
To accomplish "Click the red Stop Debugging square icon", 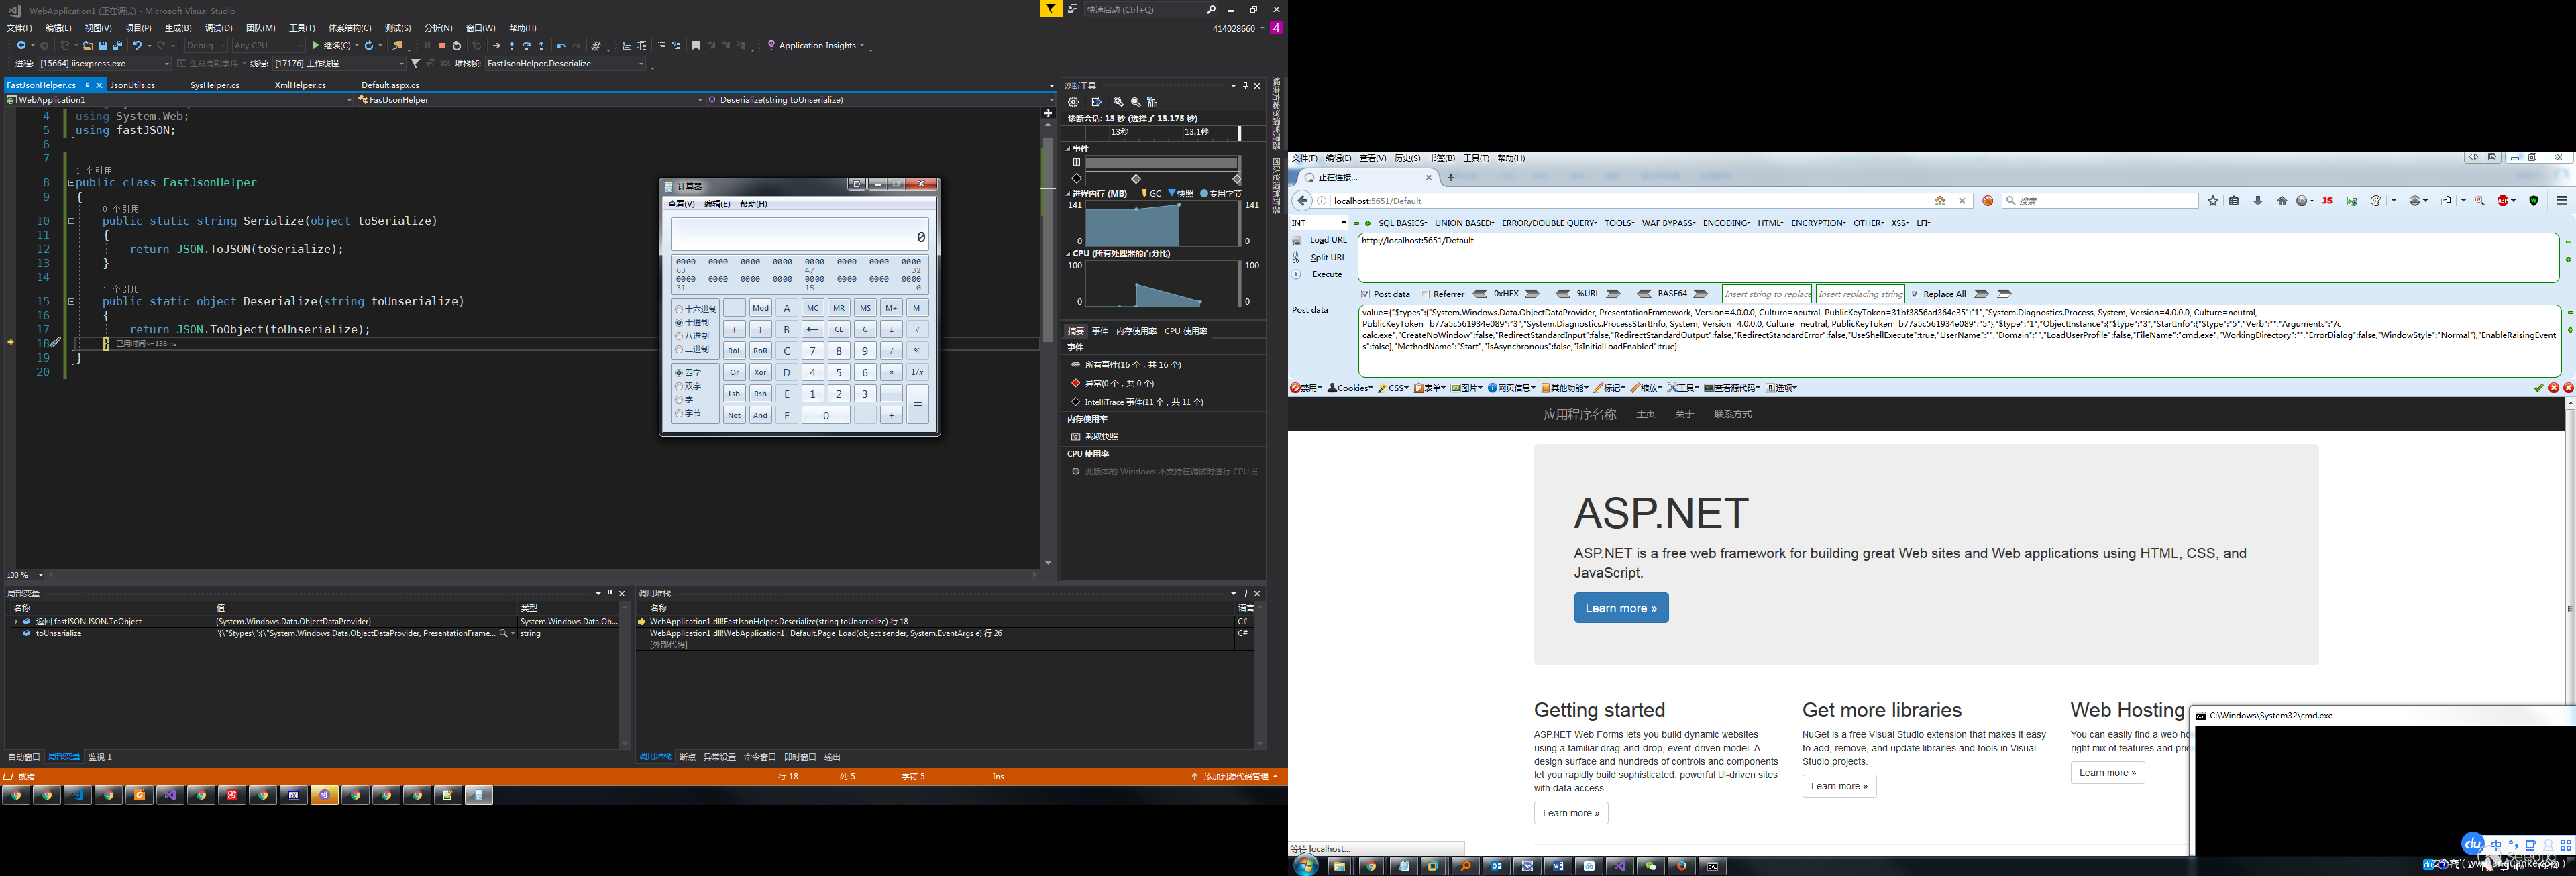I will [x=442, y=46].
